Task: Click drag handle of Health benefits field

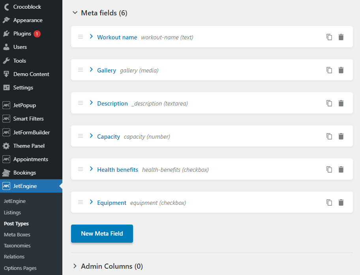Action: coord(81,169)
